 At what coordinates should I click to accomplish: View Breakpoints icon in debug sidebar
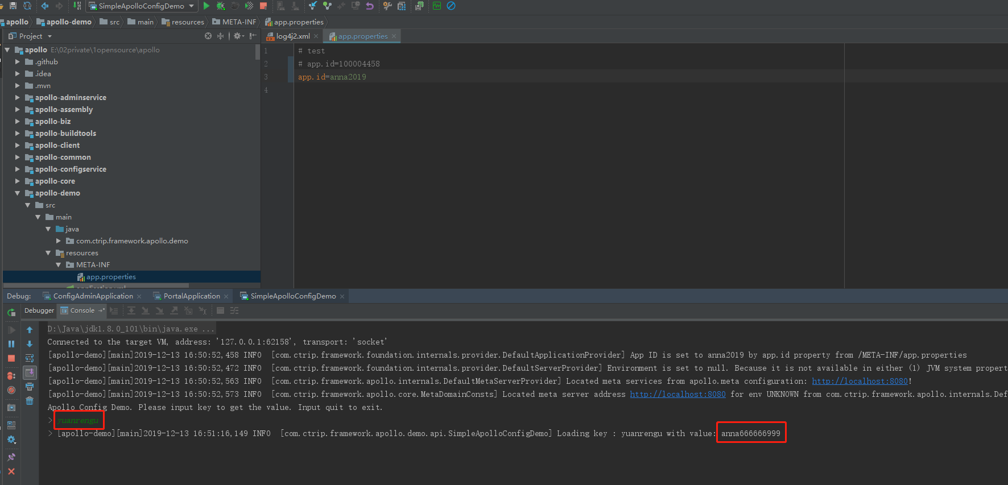point(11,376)
